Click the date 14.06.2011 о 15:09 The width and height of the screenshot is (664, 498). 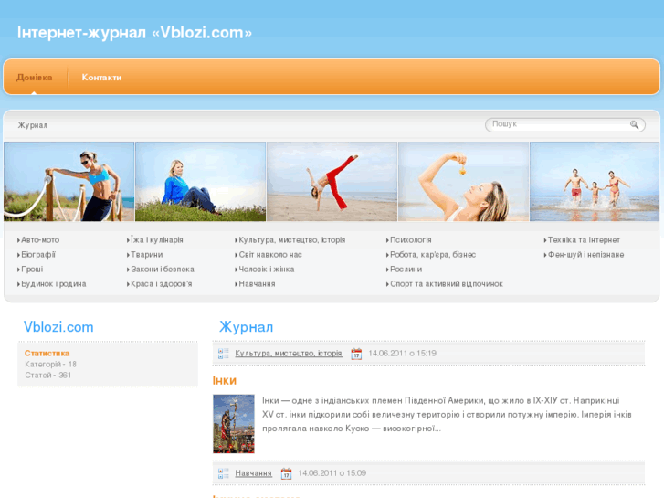332,473
